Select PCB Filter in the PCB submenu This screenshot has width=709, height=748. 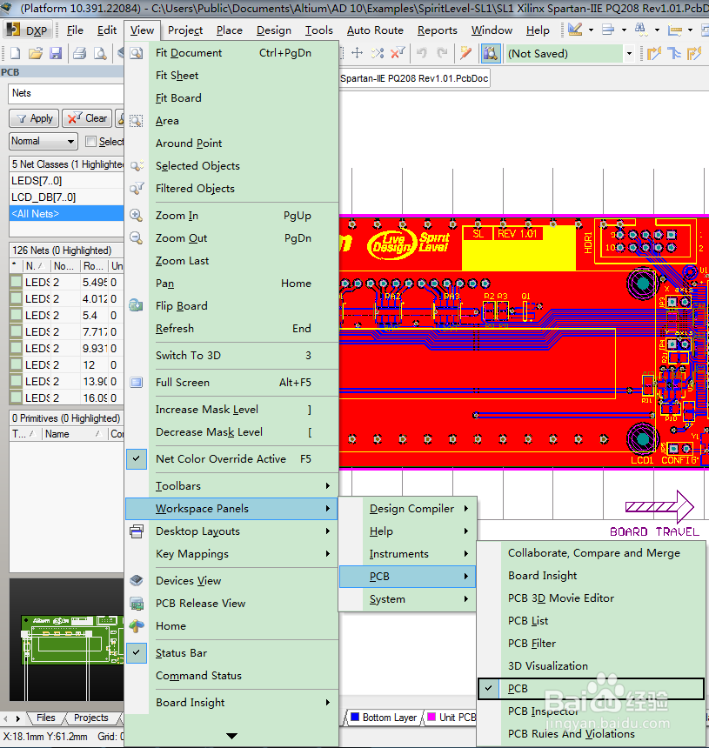coord(592,643)
